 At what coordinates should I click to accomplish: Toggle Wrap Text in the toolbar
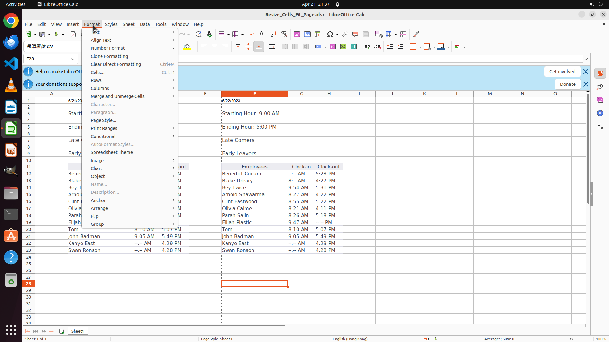point(272,47)
